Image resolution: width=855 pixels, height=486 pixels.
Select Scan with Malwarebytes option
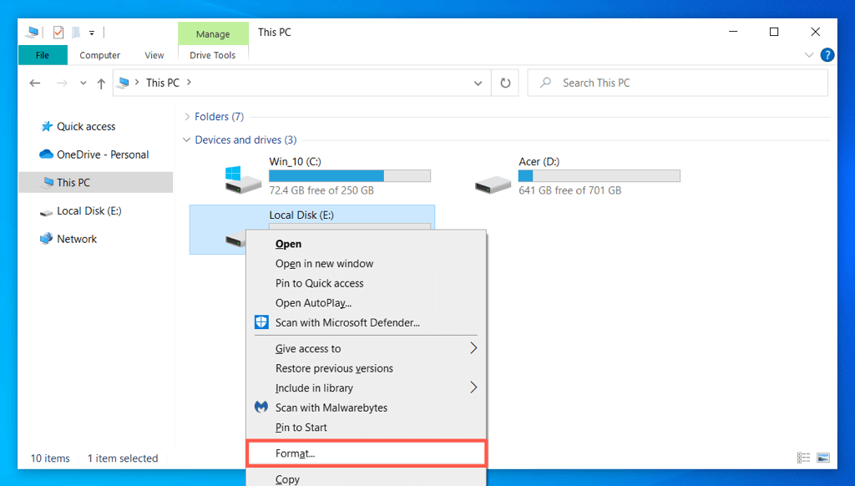click(x=331, y=408)
